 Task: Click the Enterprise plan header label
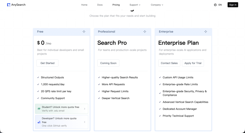(x=166, y=31)
